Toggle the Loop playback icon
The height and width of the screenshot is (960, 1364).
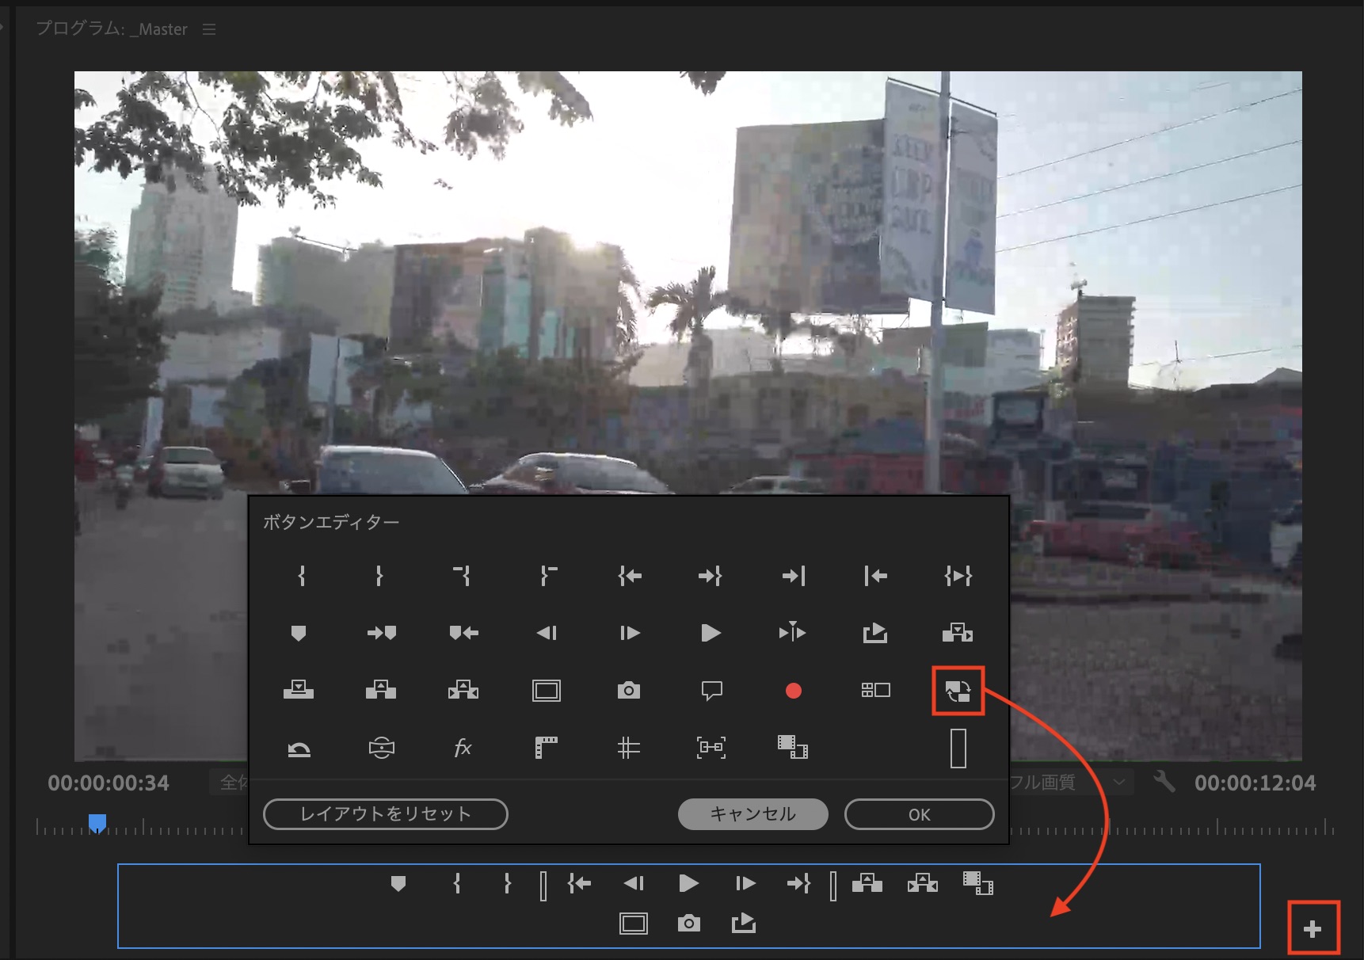point(299,749)
